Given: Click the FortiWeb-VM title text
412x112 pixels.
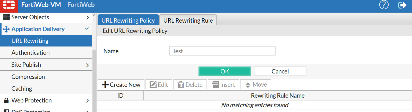Looking at the screenshot, I should pyautogui.click(x=41, y=5).
